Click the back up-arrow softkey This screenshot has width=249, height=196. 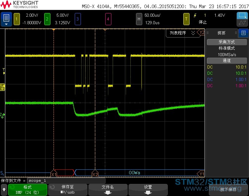[4, 190]
